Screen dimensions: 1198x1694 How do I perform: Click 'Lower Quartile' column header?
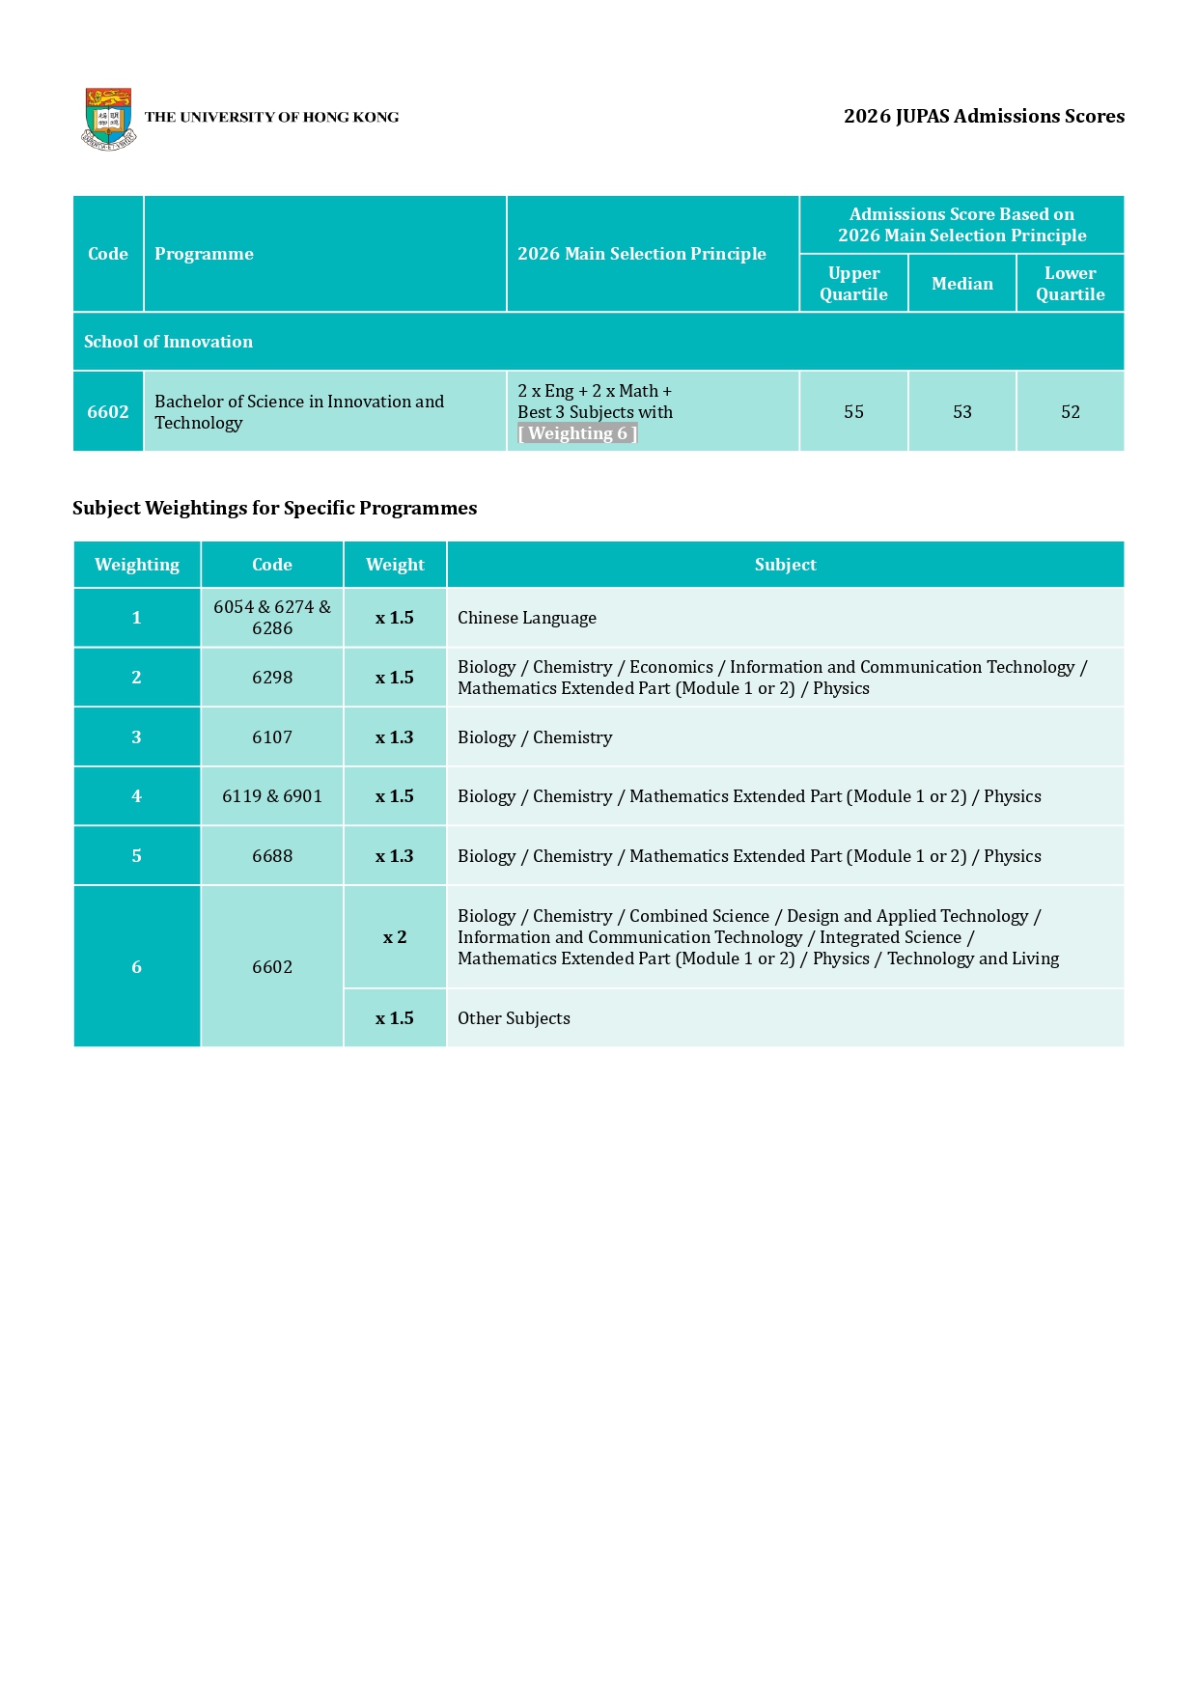(x=1071, y=284)
